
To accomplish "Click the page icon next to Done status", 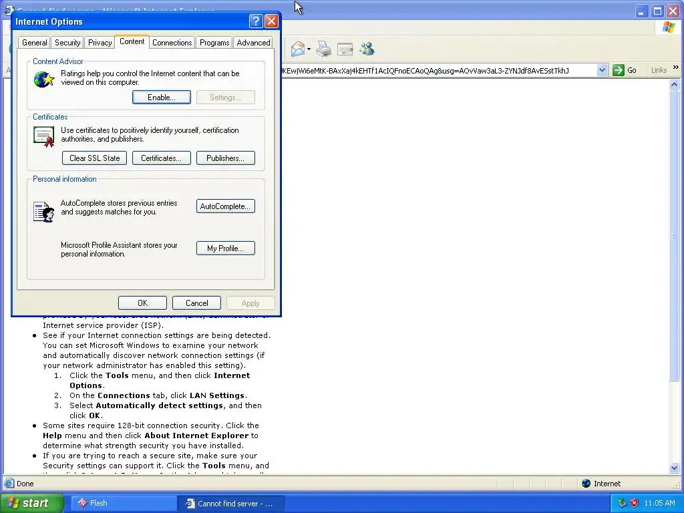I will click(9, 483).
